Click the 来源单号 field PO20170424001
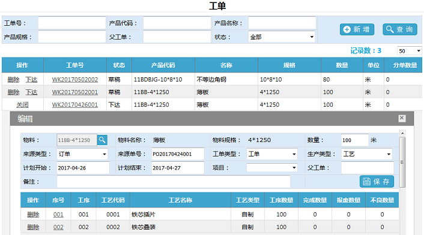Viewport: 424px width, 235px height. (178, 154)
